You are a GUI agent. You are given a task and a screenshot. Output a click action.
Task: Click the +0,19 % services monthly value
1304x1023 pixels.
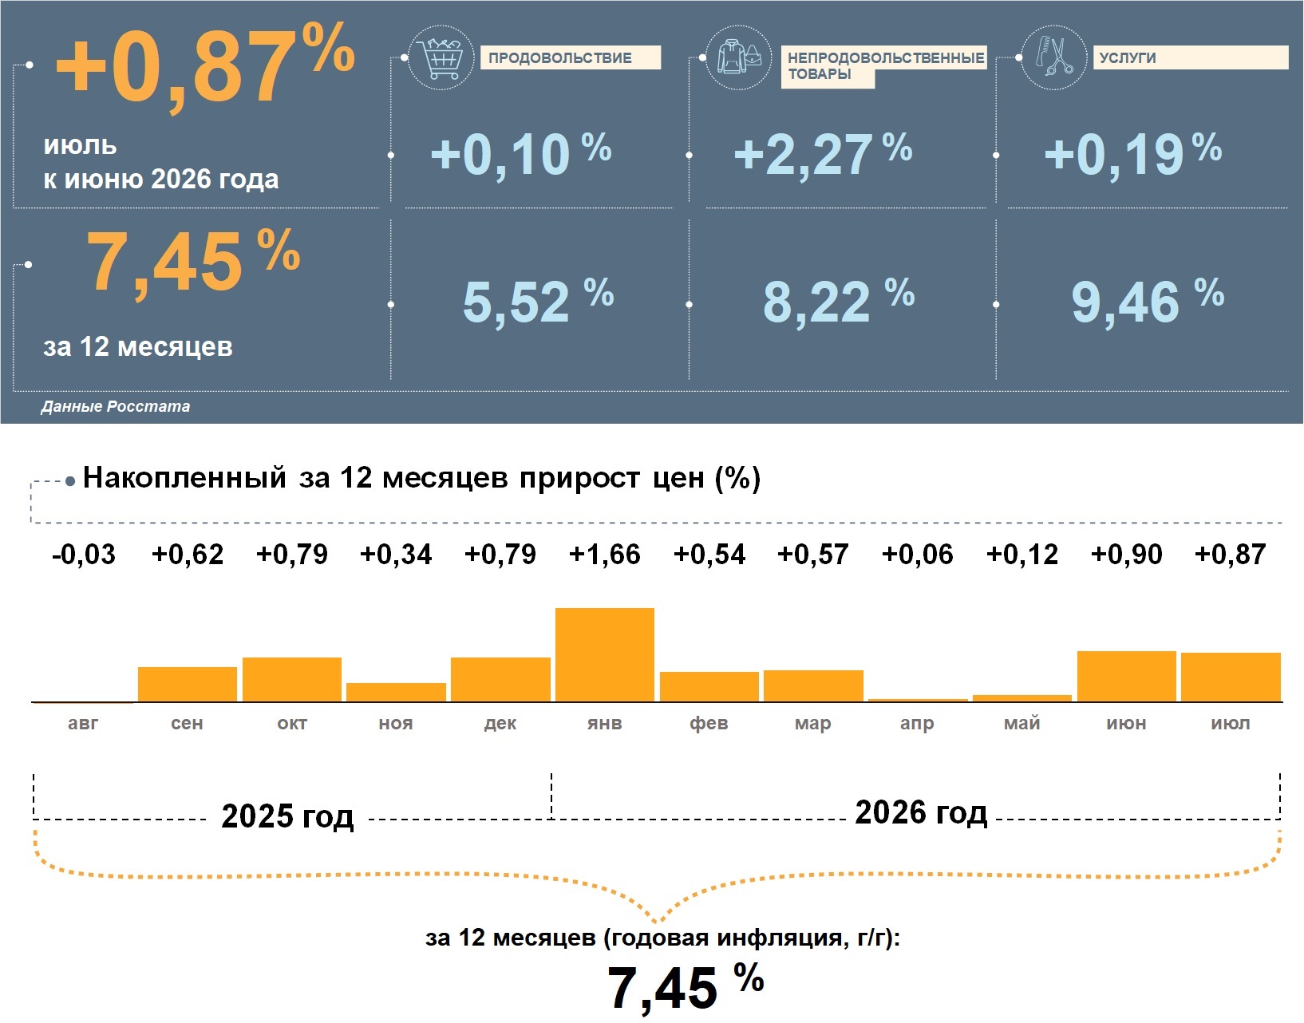tap(1133, 154)
